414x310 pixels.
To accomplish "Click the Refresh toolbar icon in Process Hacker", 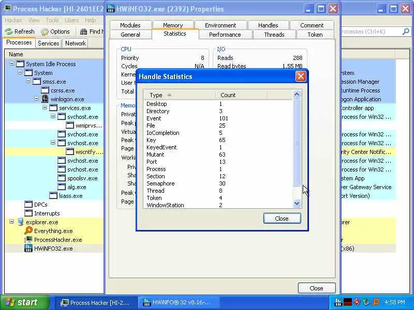I will 9,32.
